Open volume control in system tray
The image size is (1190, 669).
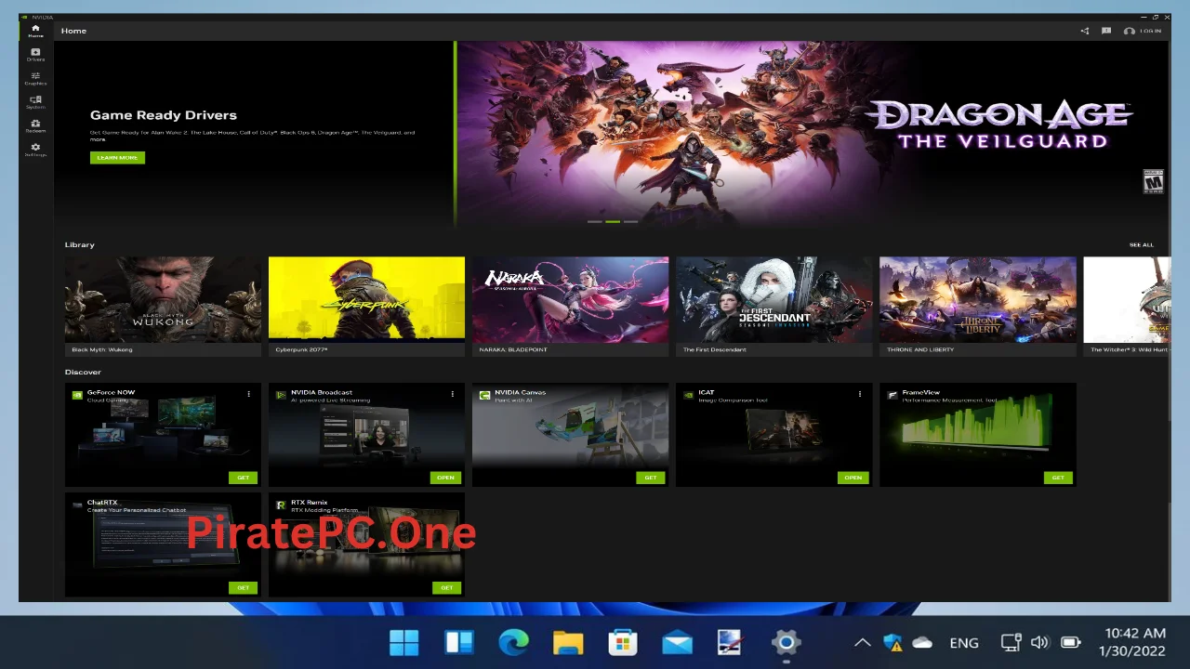(1040, 642)
